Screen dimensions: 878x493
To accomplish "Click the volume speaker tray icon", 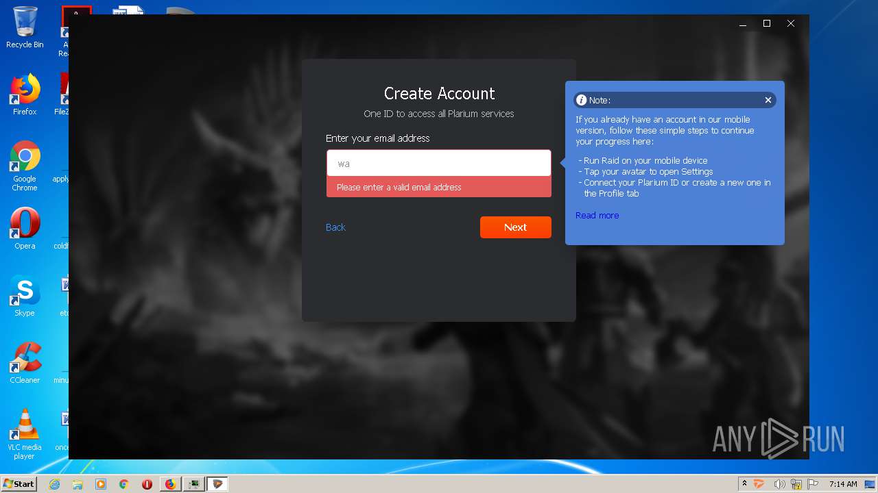I will 779,484.
